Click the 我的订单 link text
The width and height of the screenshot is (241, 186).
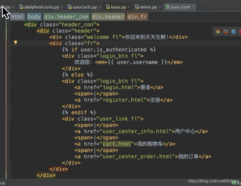tap(188, 156)
